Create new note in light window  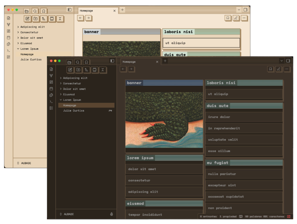pyautogui.click(x=28, y=19)
